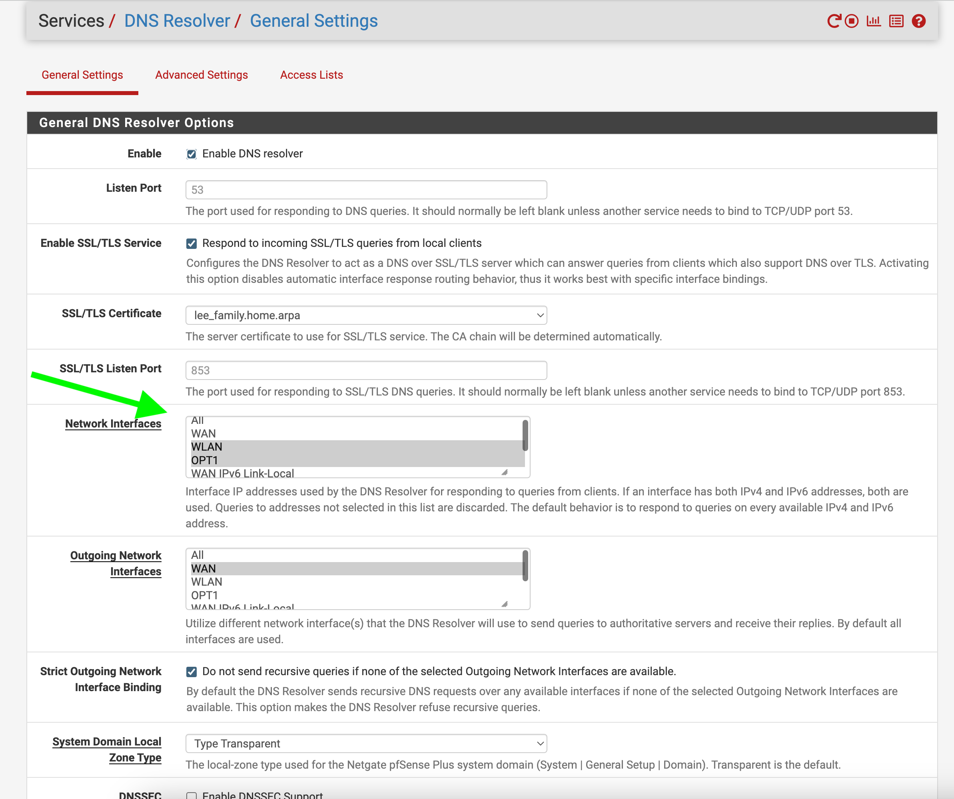
Task: Open the help icon
Action: point(918,21)
